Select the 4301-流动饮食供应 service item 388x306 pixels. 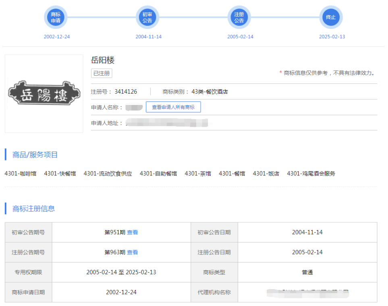(108, 174)
